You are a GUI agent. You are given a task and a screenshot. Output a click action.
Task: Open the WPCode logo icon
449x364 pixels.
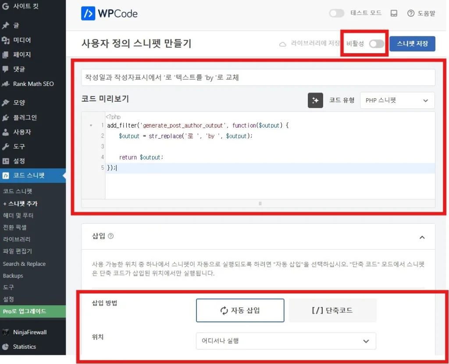88,14
